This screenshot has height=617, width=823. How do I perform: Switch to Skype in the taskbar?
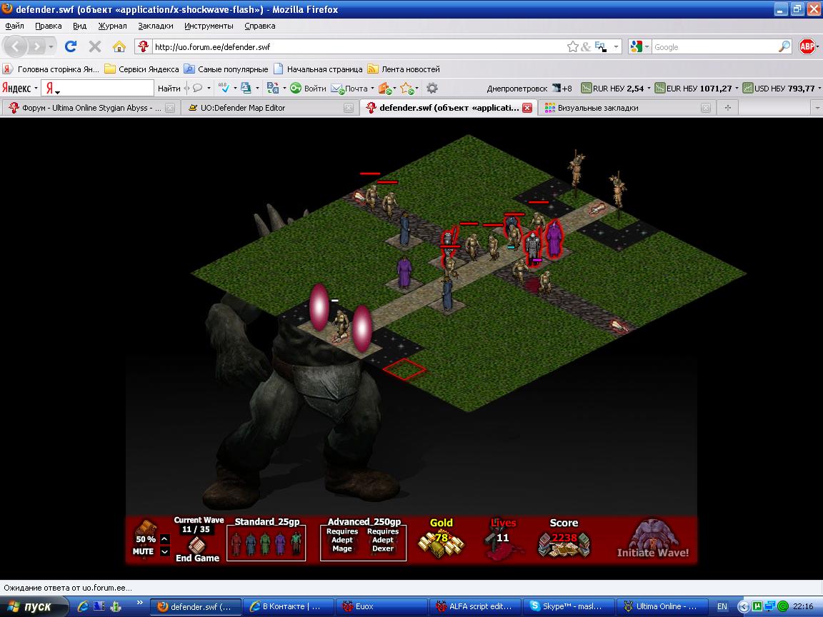pos(568,606)
